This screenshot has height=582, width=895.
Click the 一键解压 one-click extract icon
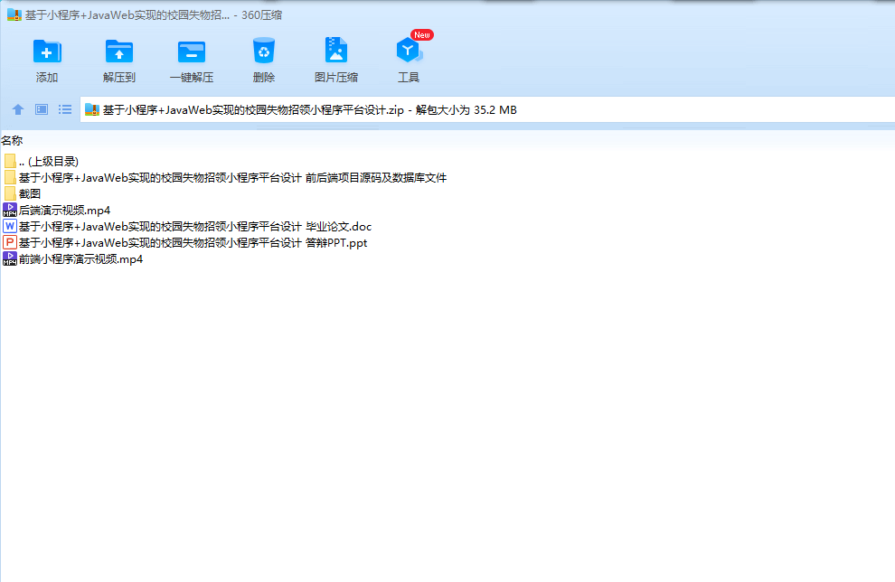(x=192, y=52)
